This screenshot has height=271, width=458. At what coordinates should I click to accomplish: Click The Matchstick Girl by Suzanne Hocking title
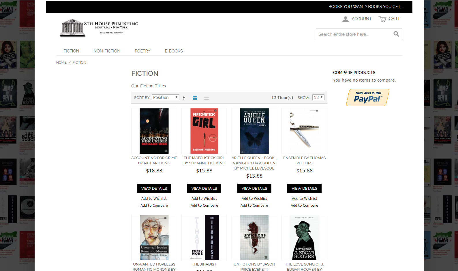pos(204,161)
